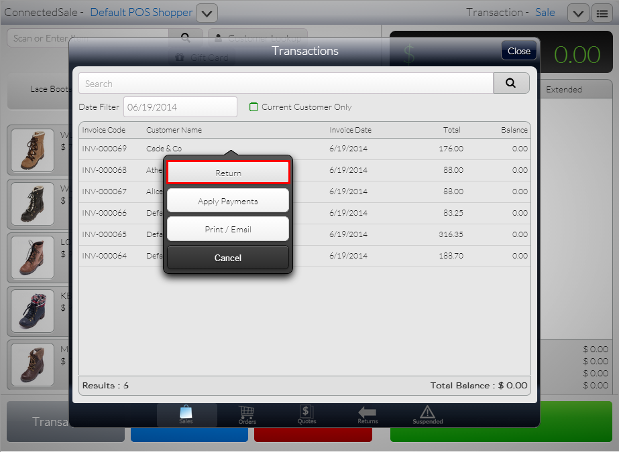Select invoice INV-000069 row
Image resolution: width=619 pixels, height=452 pixels.
(304, 149)
